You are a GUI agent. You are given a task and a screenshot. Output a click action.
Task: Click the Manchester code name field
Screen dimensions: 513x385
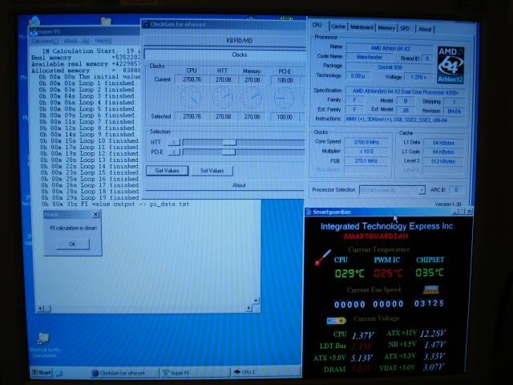(369, 57)
